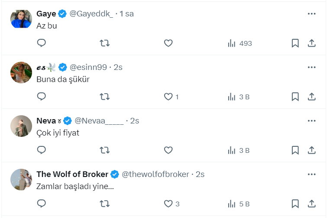Share The Wolf of Broker's tweet
327x218 pixels.
[x=311, y=204]
